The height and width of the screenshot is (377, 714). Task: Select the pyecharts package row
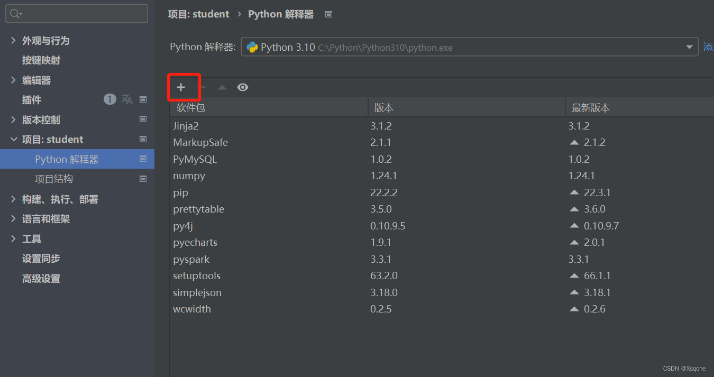click(195, 243)
